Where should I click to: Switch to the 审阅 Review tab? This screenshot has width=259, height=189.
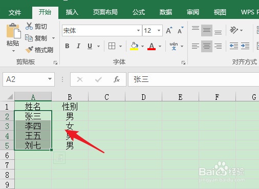(x=193, y=12)
